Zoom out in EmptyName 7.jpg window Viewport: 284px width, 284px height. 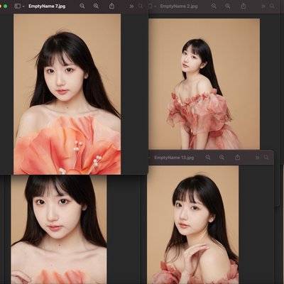82,6
